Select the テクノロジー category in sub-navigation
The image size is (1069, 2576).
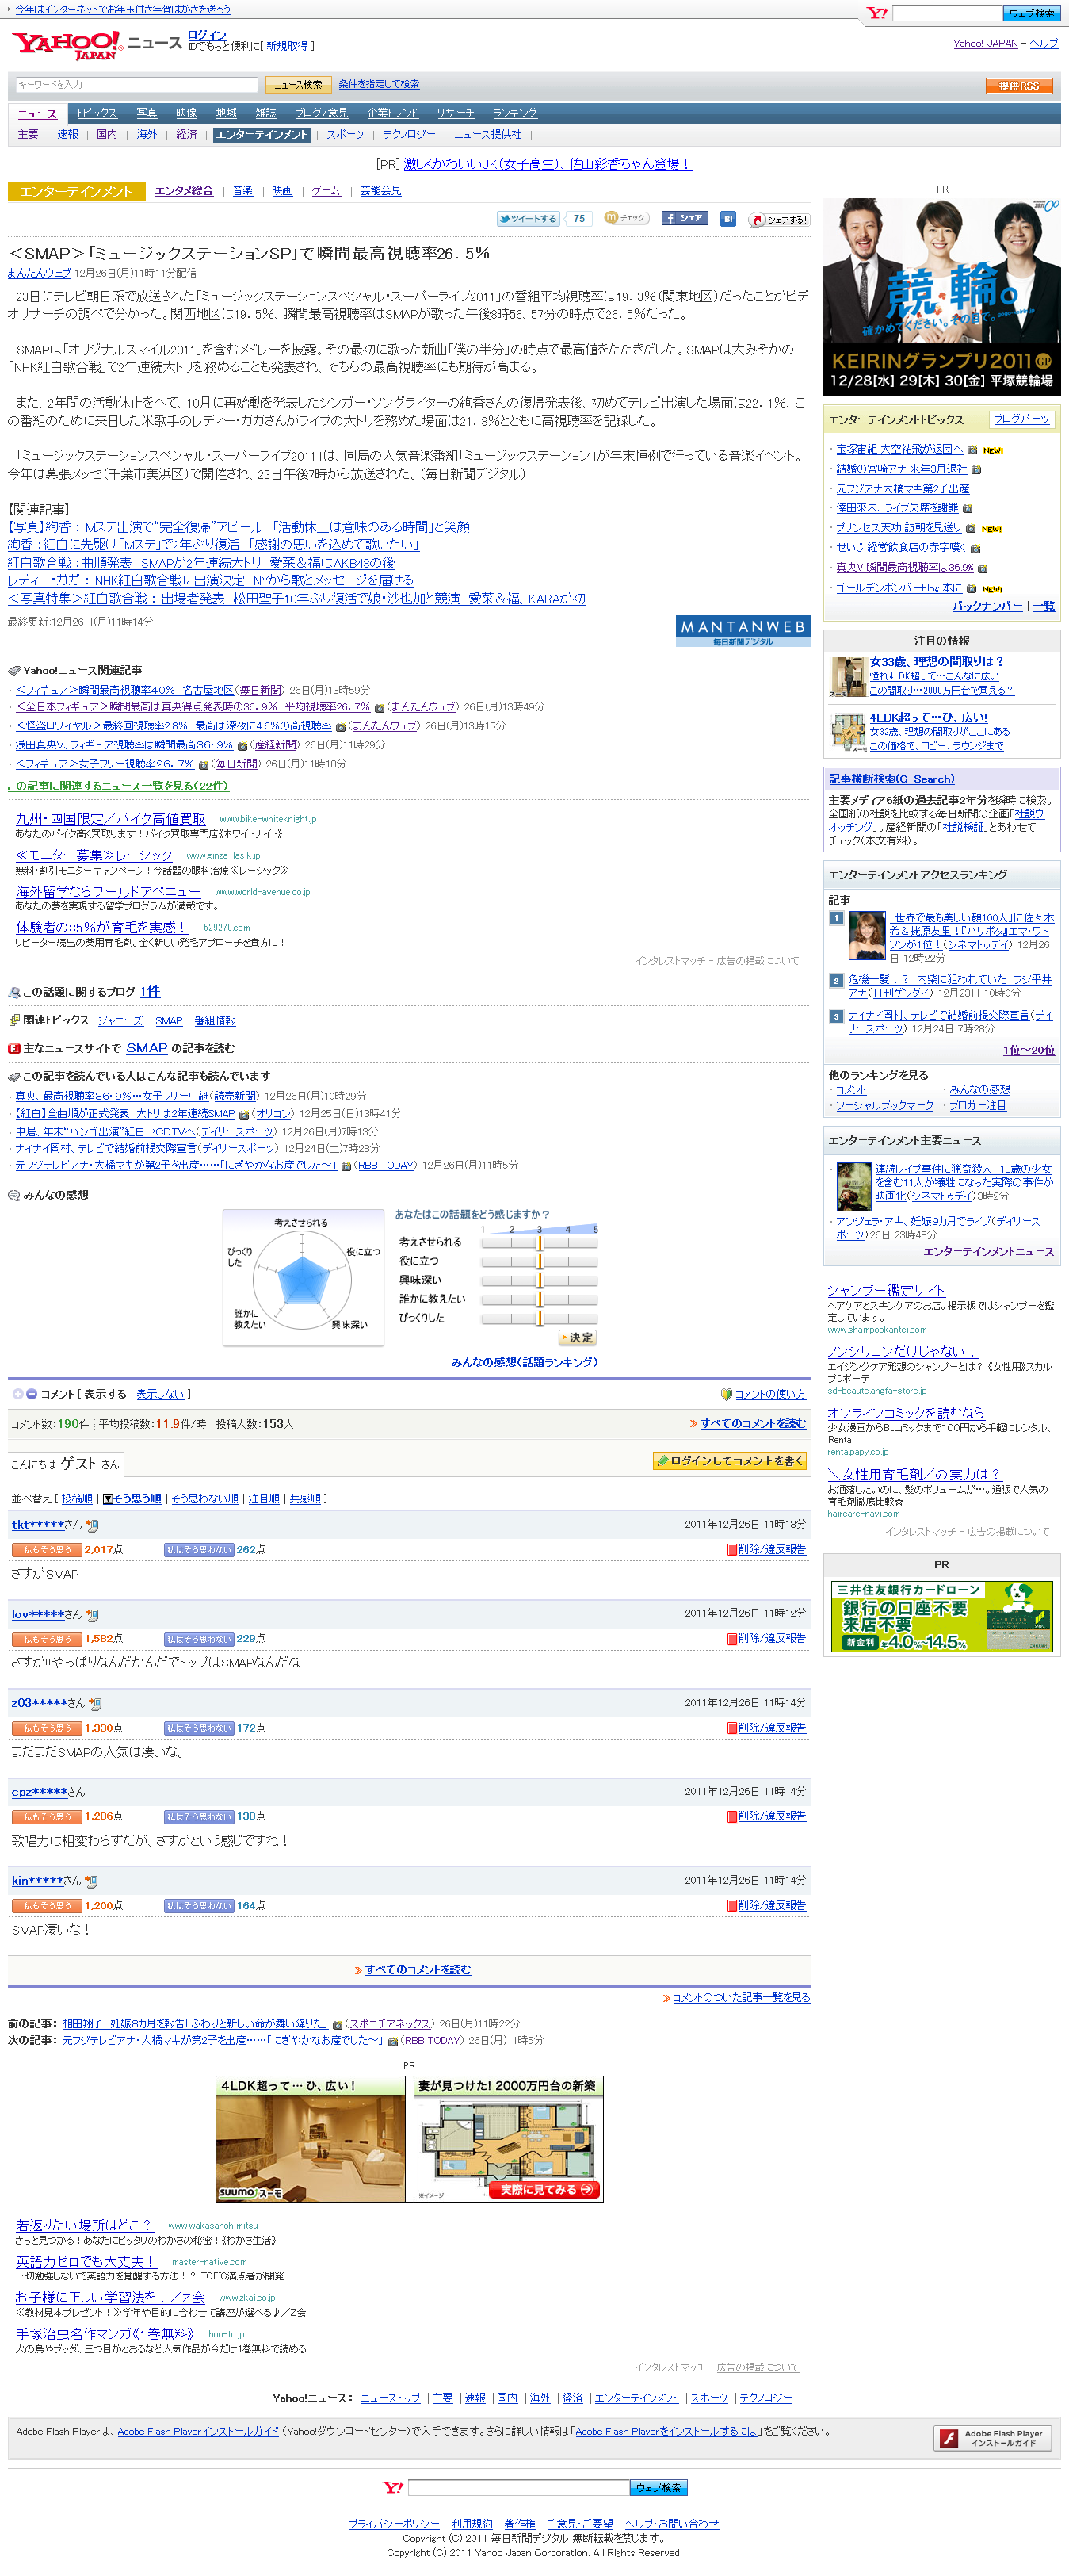pos(409,135)
